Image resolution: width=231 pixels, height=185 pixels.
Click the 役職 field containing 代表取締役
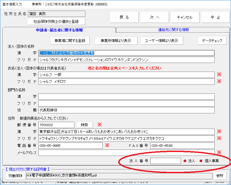(x=126, y=110)
